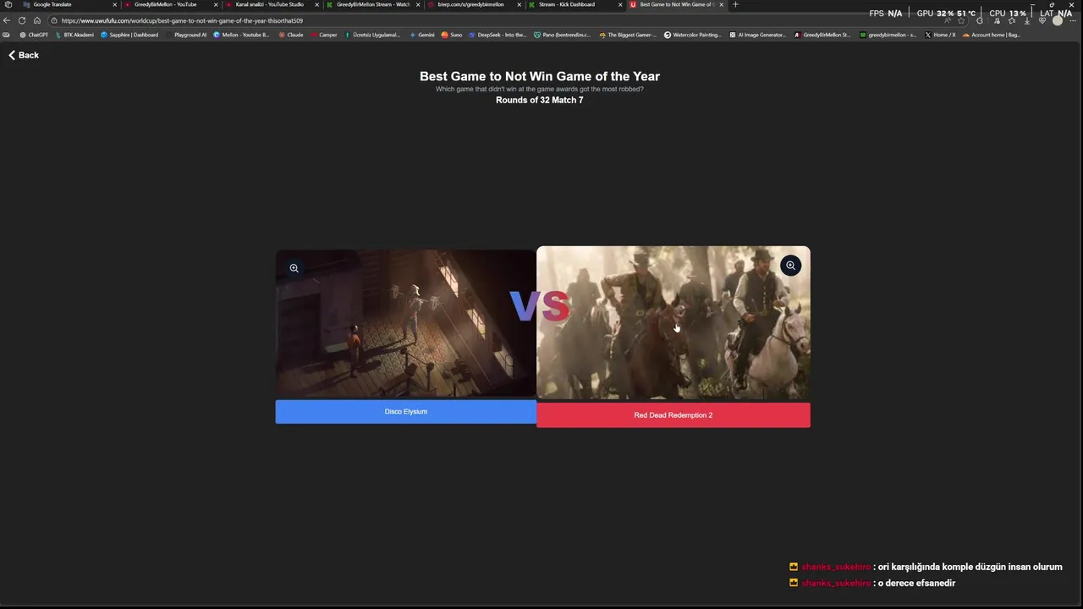Viewport: 1083px width, 609px height.
Task: Select the Red Dead Redemption 2 artwork thumbnail
Action: coord(673,322)
